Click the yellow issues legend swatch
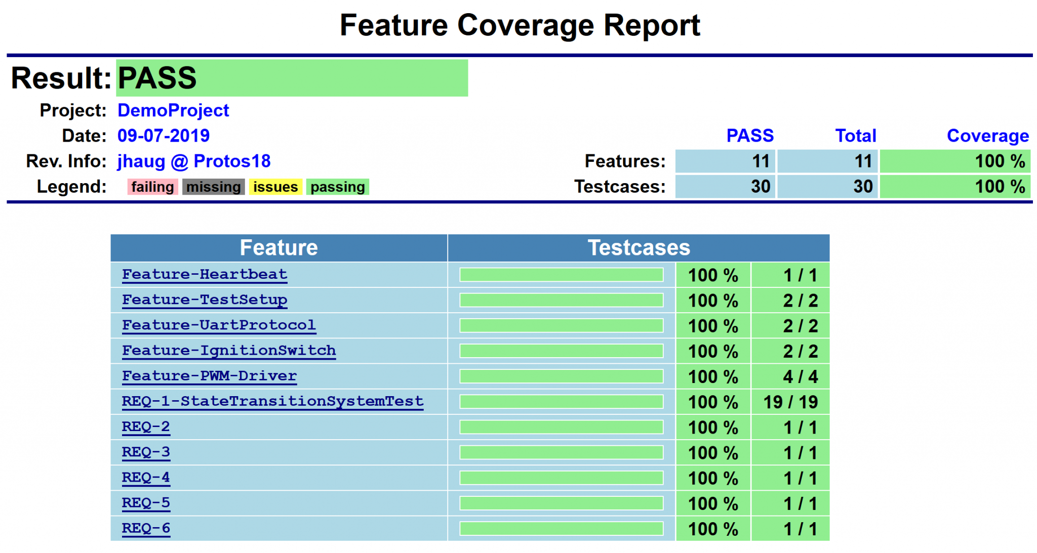Image resolution: width=1037 pixels, height=553 pixels. coord(275,187)
